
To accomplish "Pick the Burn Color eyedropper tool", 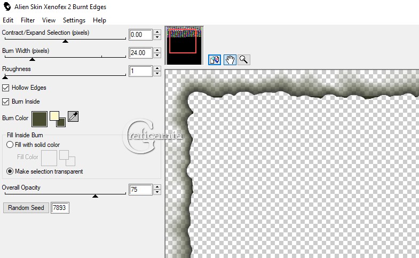I will tap(73, 116).
